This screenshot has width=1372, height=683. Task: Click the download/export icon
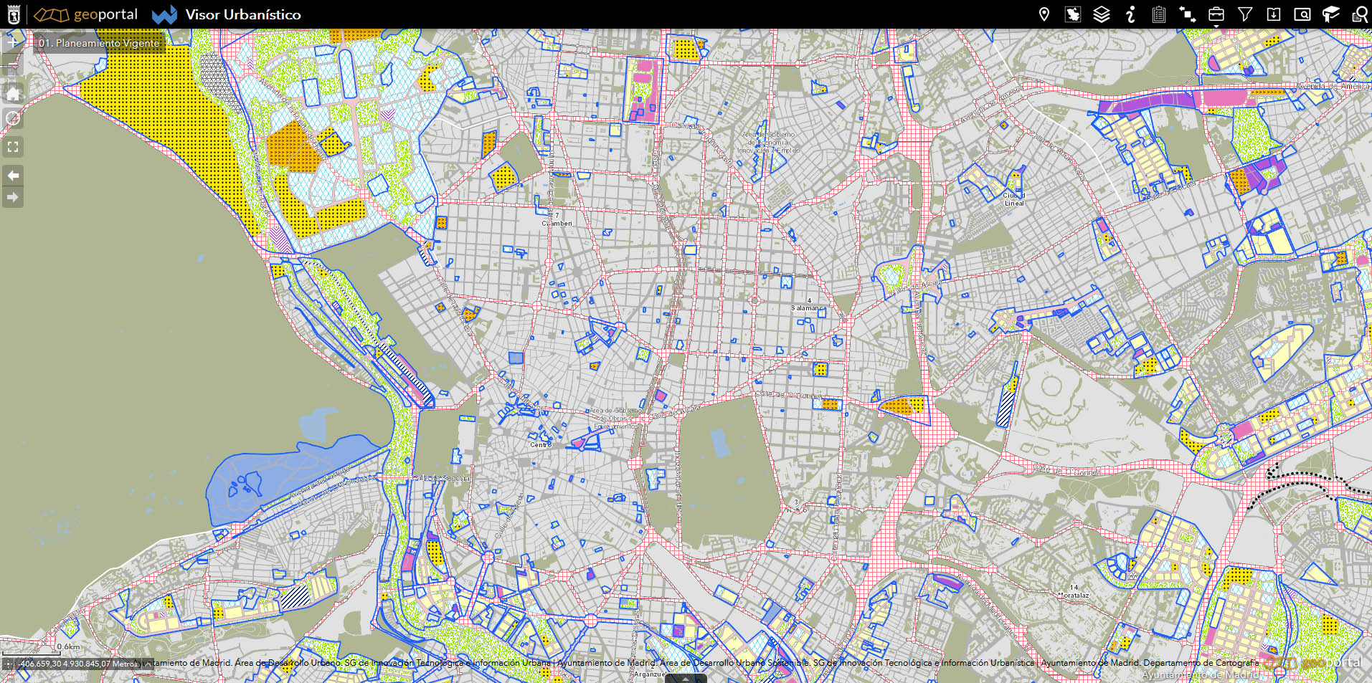(1274, 14)
